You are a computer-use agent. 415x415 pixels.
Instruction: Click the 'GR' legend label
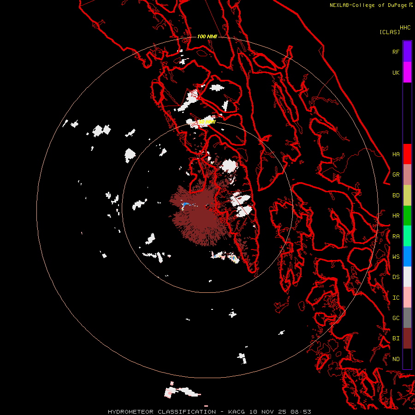396,175
